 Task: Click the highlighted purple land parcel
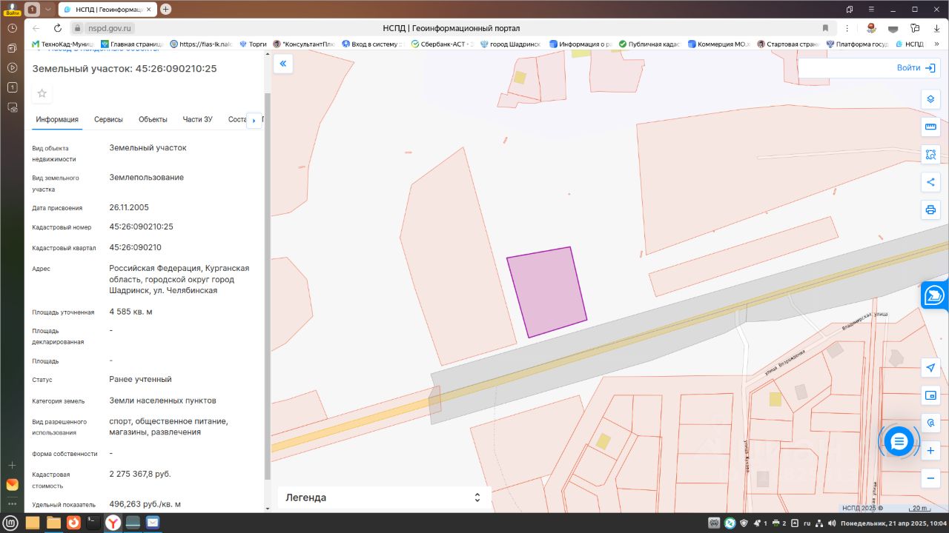[x=546, y=292]
